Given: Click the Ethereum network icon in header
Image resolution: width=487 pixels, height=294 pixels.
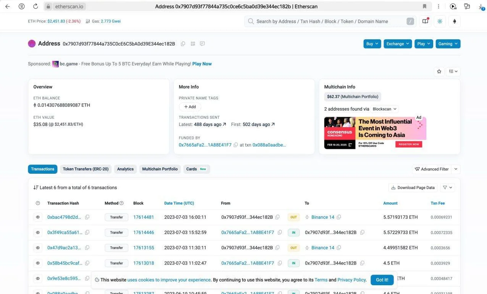Looking at the screenshot, I should tap(454, 21).
